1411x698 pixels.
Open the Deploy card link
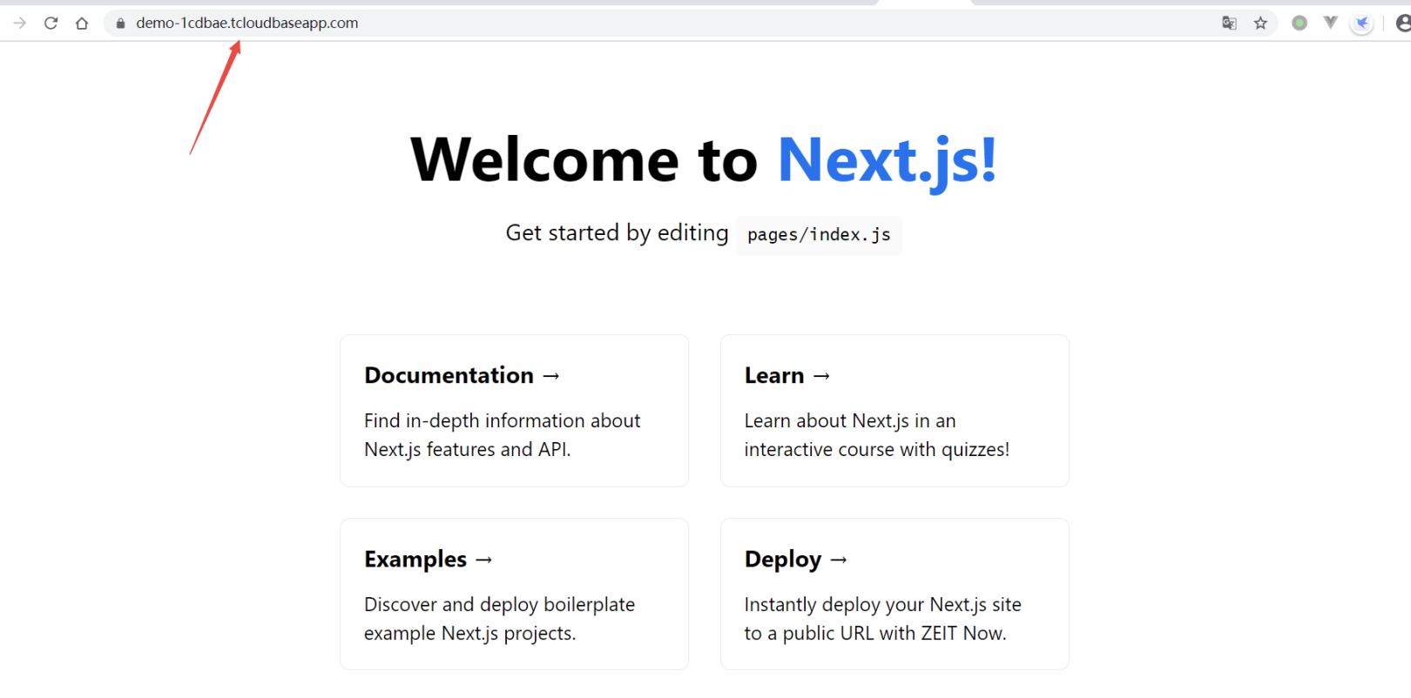click(x=895, y=594)
